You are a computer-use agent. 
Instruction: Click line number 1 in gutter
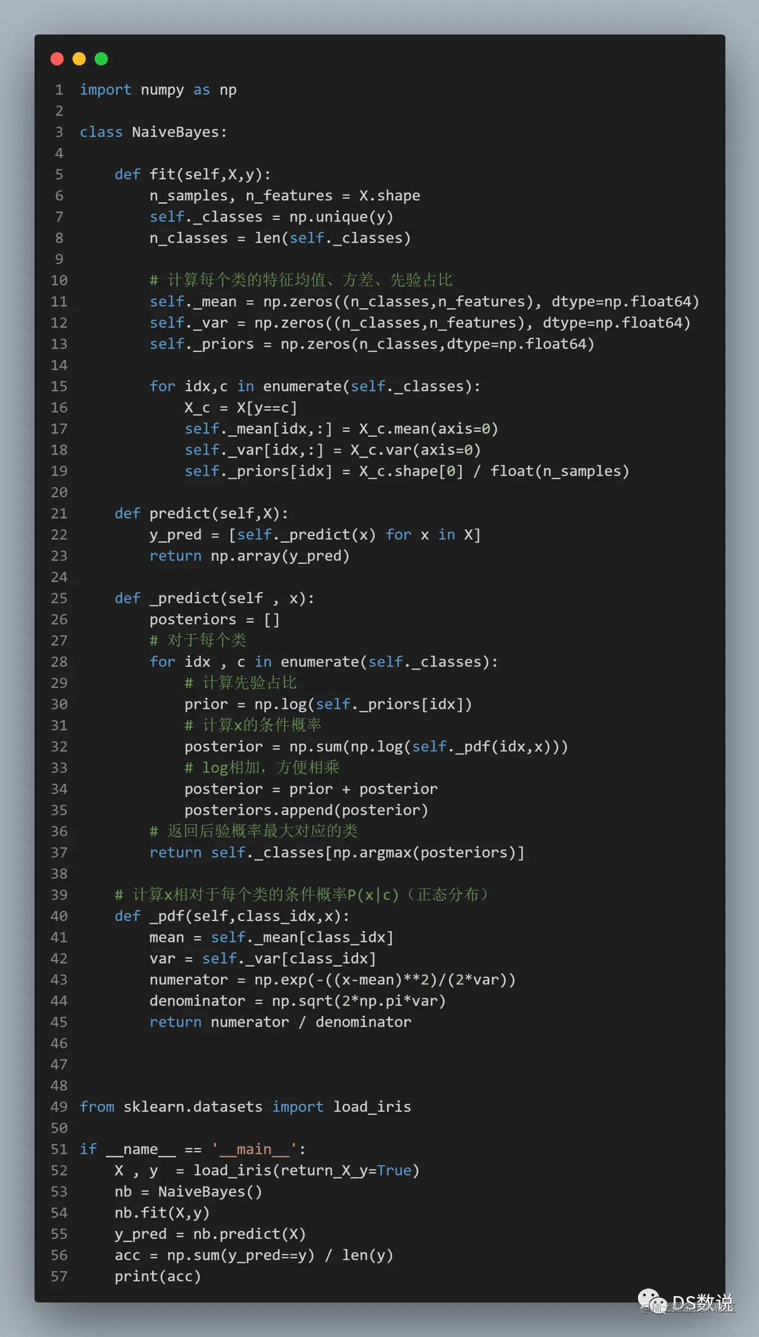pyautogui.click(x=59, y=90)
